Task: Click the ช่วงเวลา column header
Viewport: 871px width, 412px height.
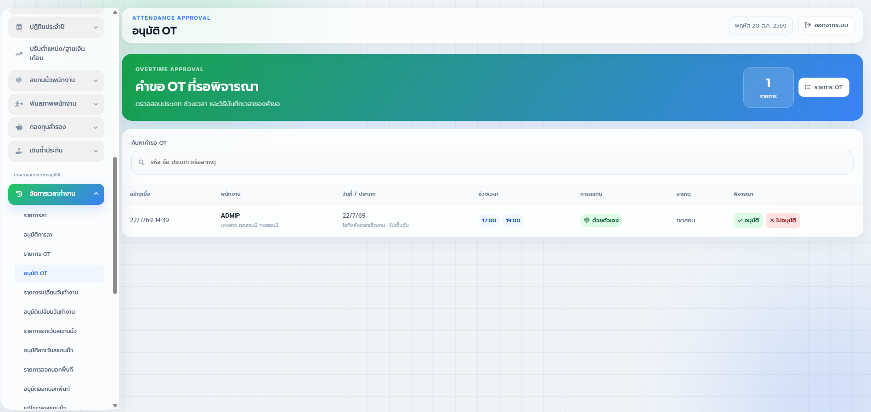Action: point(488,194)
